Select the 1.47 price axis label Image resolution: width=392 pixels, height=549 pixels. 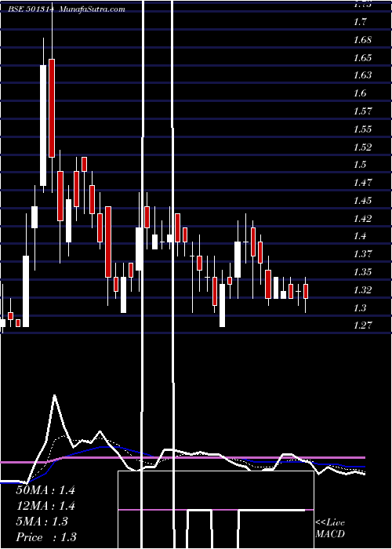click(x=362, y=183)
